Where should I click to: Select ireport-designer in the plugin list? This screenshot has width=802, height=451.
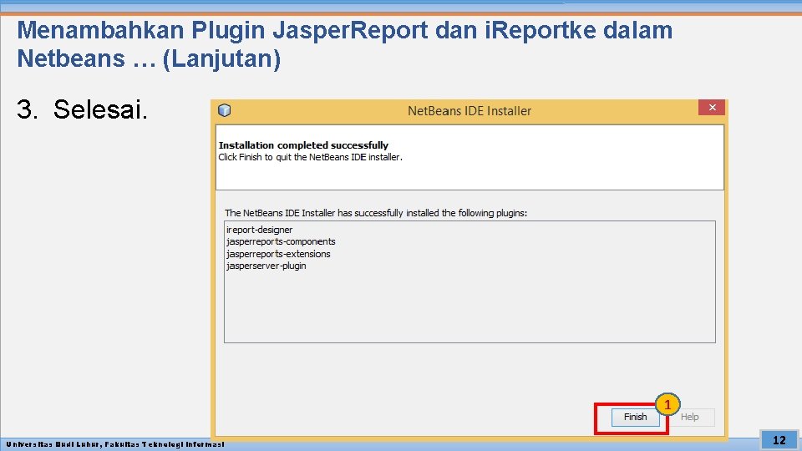point(259,230)
